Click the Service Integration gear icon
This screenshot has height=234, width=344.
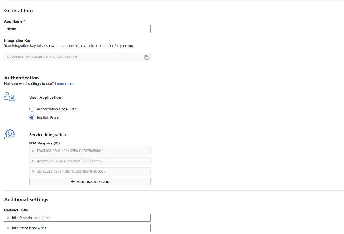(10, 134)
